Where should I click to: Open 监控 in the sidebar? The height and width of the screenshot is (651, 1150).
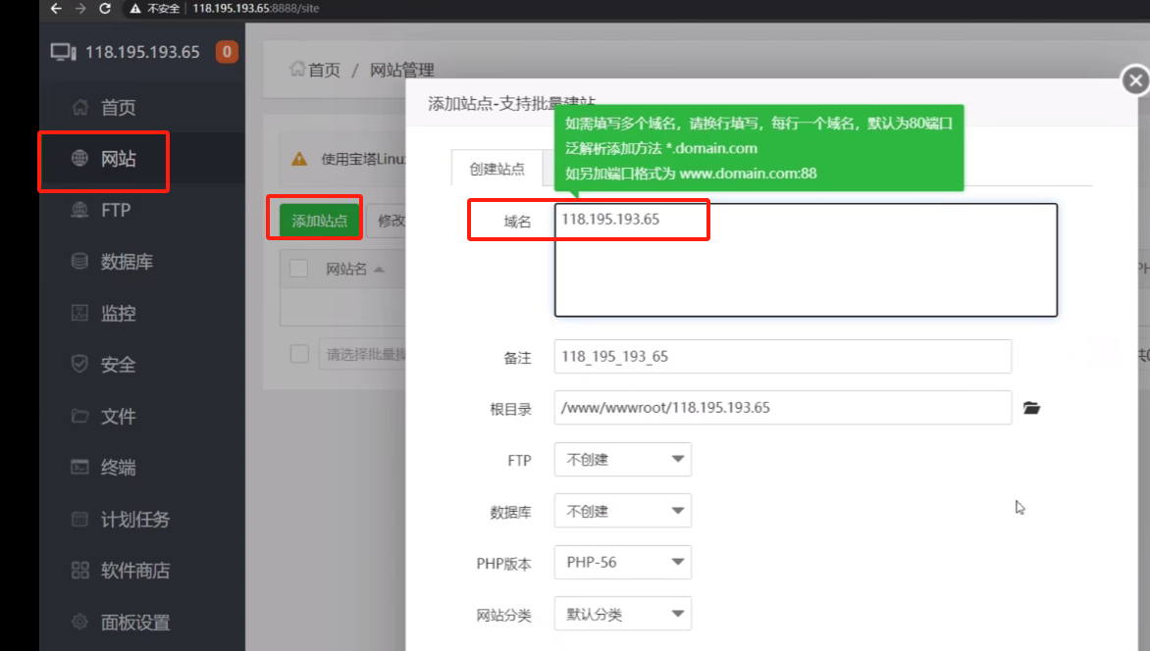click(118, 314)
